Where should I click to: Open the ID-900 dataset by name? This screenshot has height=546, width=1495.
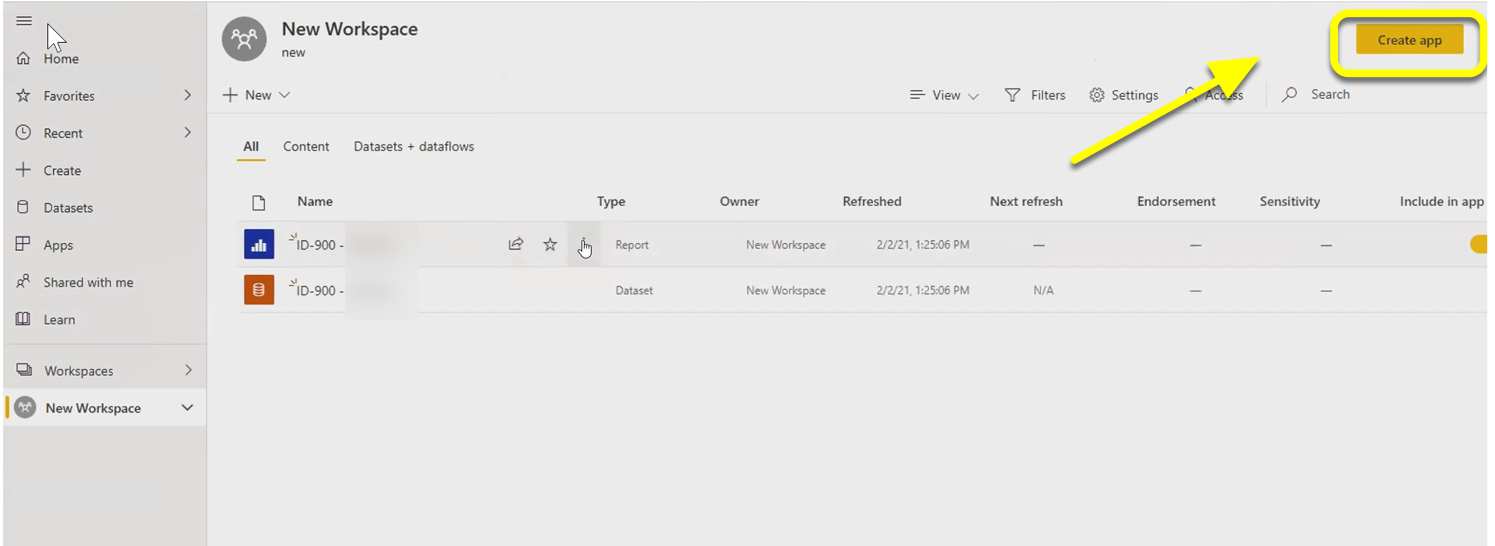coord(320,290)
